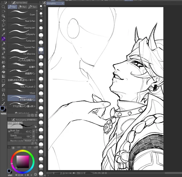
Task: Click the zoom out minus in status bar
Action: (x=66, y=173)
